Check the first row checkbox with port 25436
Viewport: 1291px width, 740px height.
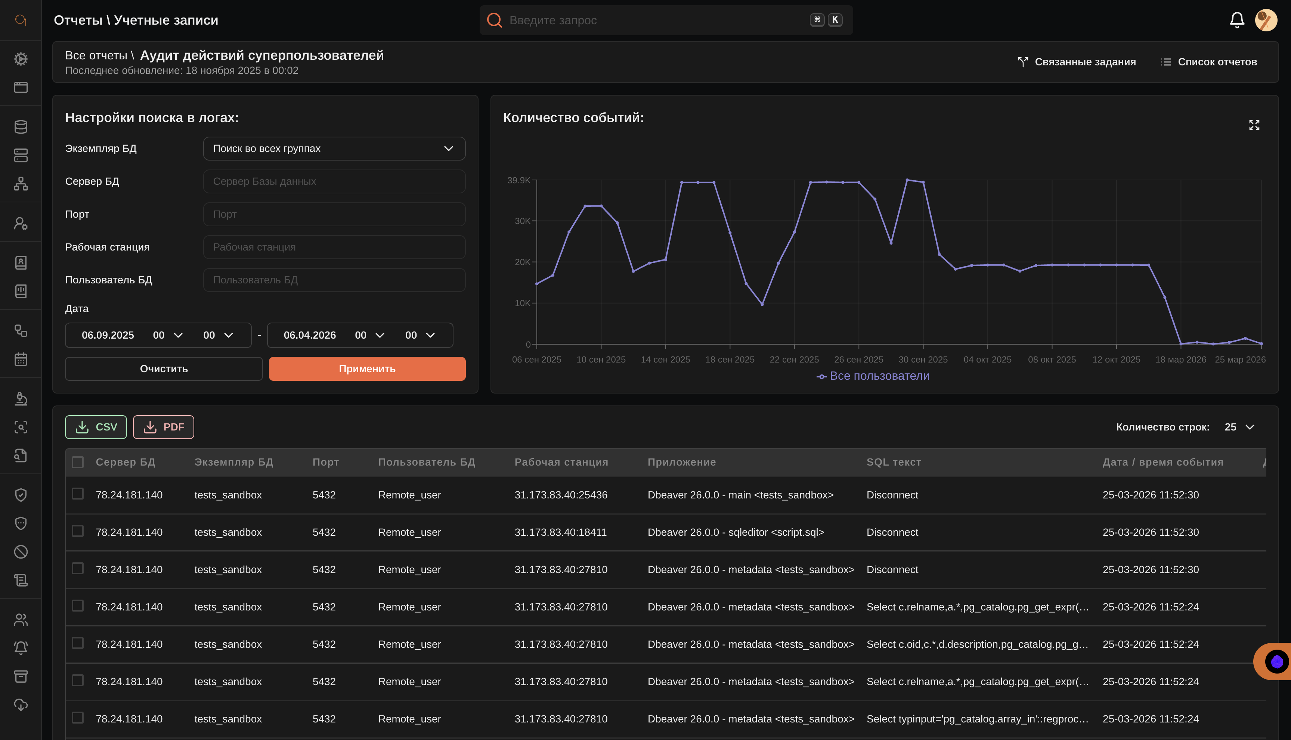pyautogui.click(x=78, y=494)
